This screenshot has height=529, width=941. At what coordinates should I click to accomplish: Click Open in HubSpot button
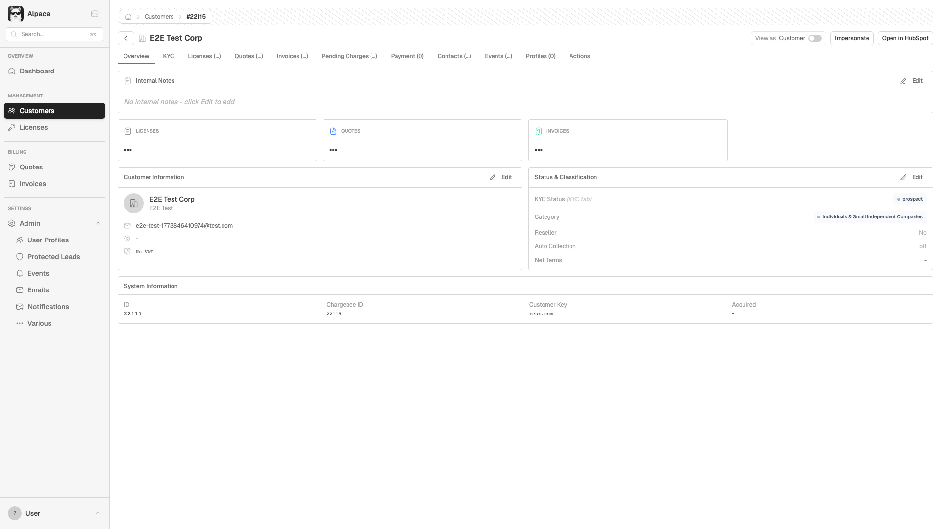905,38
